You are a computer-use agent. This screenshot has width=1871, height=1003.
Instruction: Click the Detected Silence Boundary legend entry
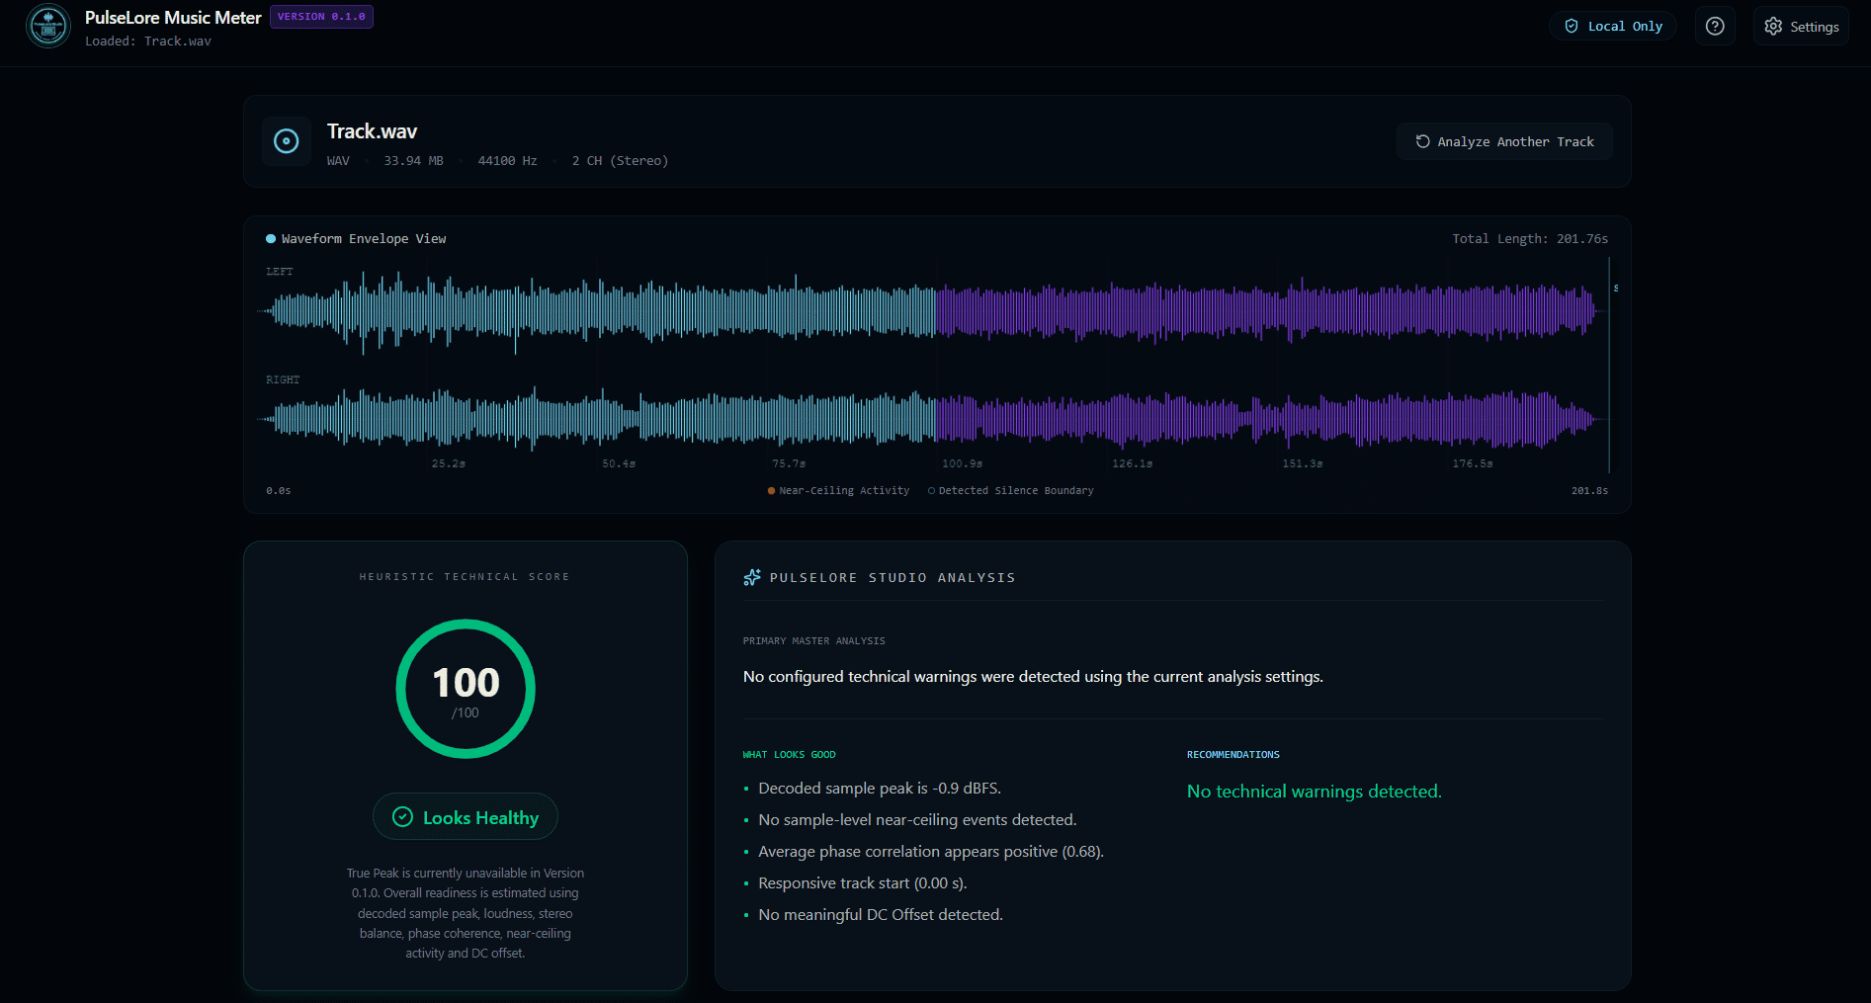[1010, 490]
